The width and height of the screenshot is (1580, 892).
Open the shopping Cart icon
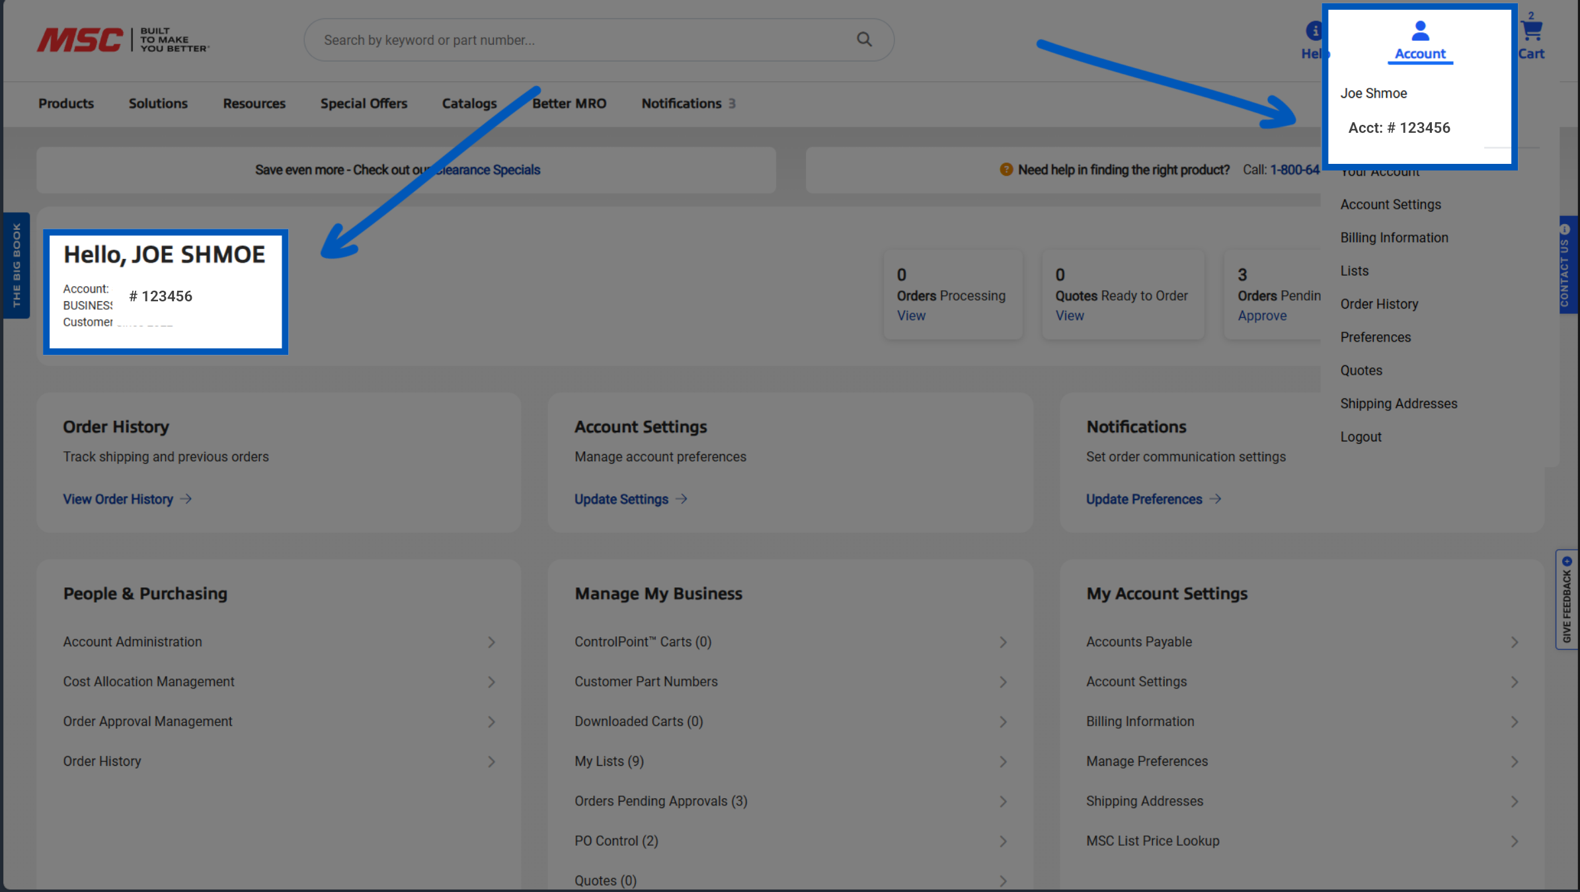point(1531,30)
